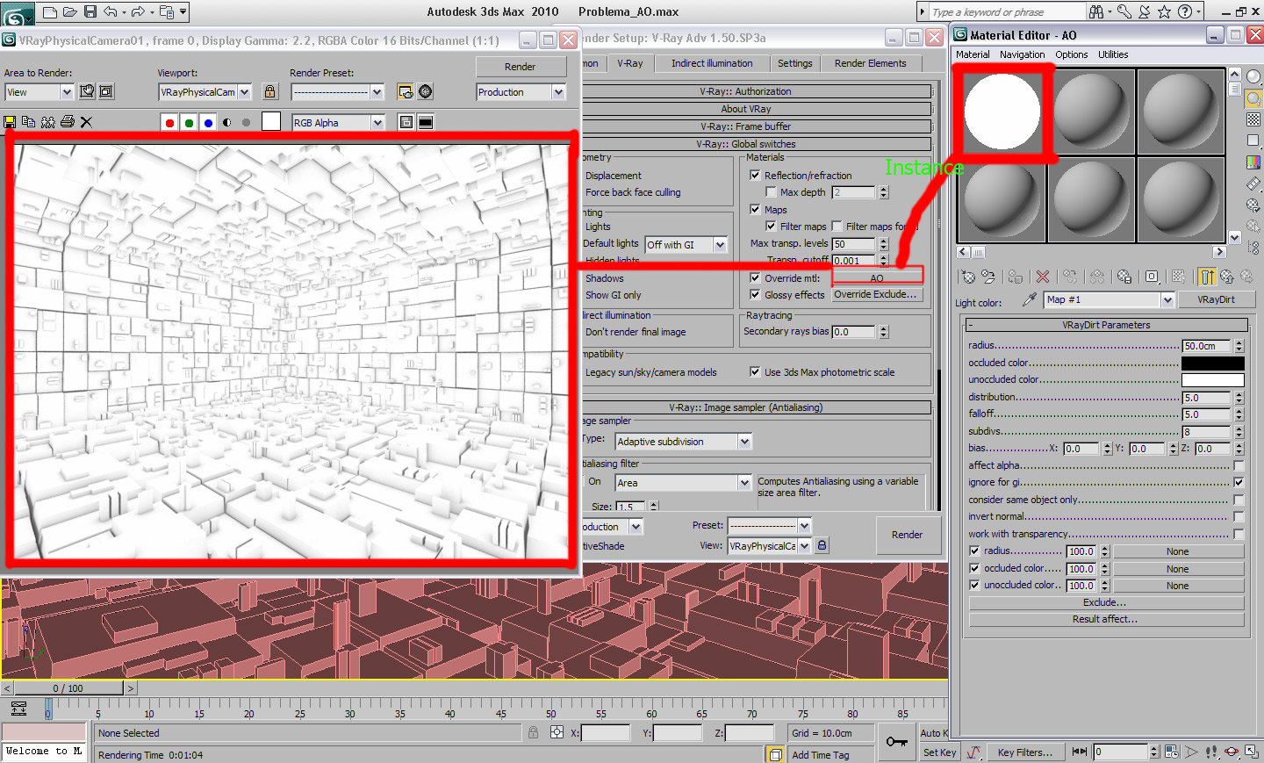Click the VRayDirt map type button
The image size is (1264, 763).
[1216, 299]
